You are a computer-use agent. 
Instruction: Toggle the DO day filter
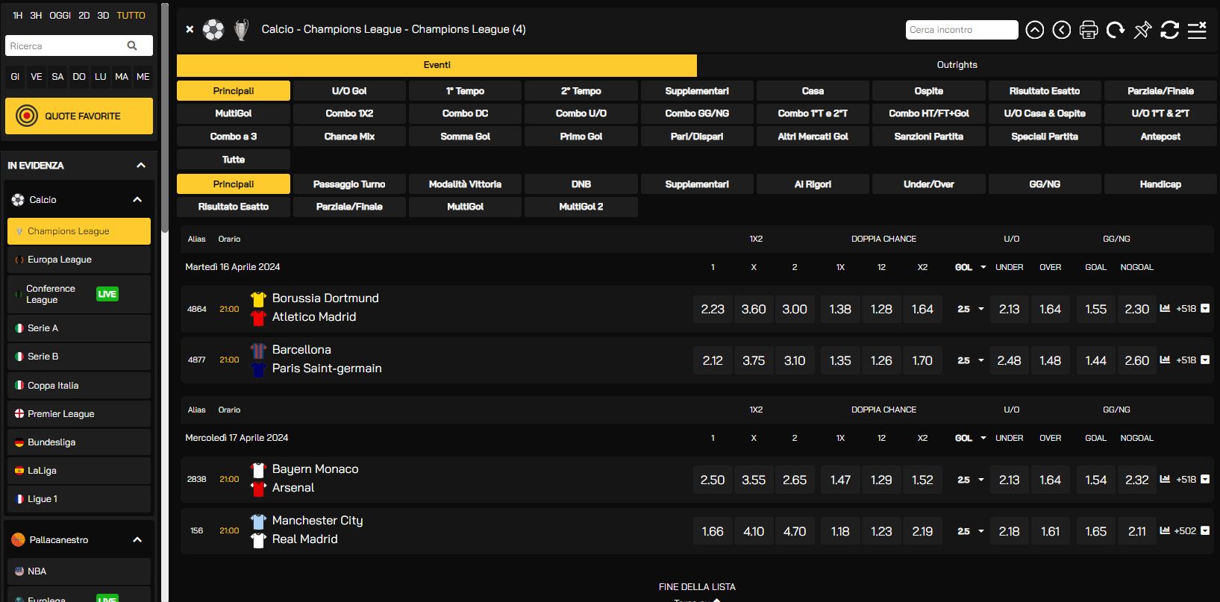tap(79, 77)
